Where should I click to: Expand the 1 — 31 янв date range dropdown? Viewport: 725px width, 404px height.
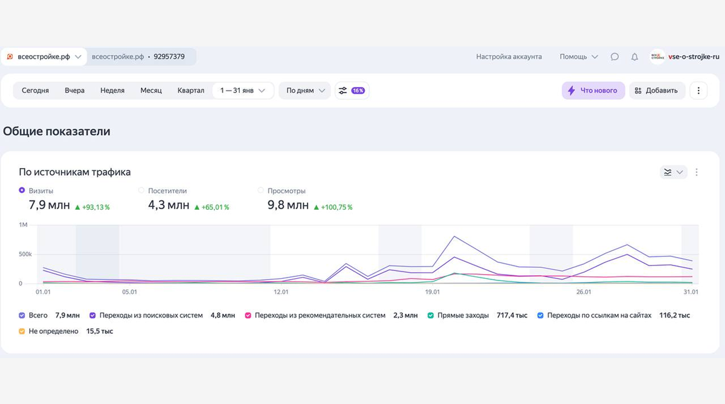pos(243,91)
